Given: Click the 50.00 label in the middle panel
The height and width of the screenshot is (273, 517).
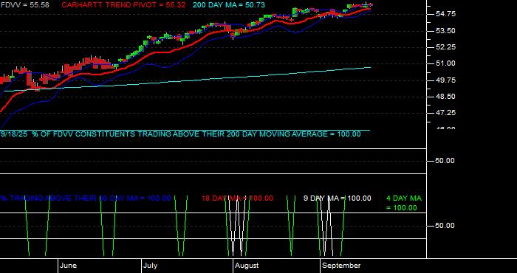Looking at the screenshot, I should click(445, 161).
